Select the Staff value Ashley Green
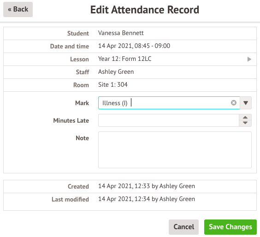 tap(116, 72)
